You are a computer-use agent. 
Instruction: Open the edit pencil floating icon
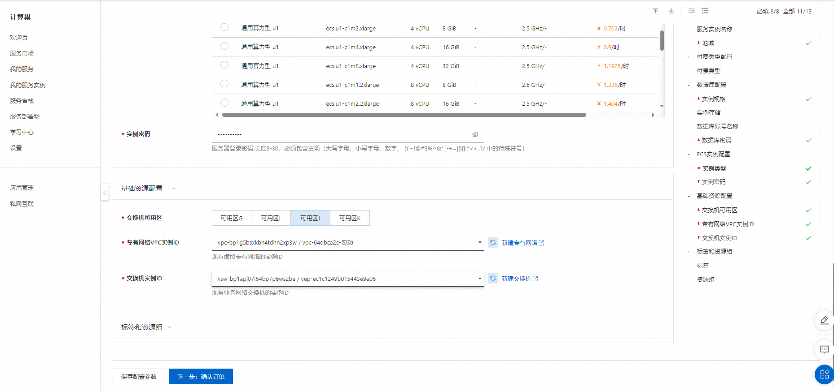click(825, 320)
